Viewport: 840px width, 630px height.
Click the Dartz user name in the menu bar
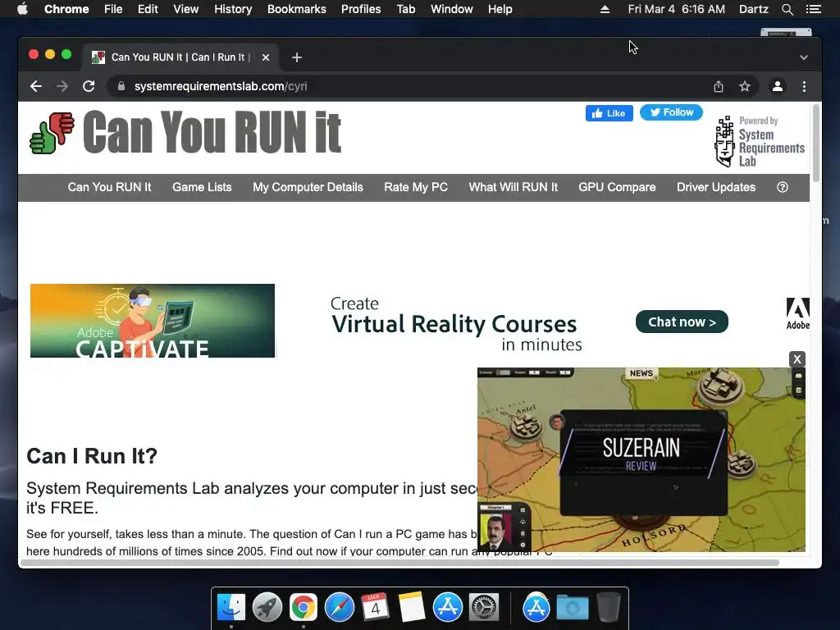point(754,9)
